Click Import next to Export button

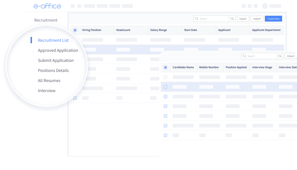click(x=257, y=19)
